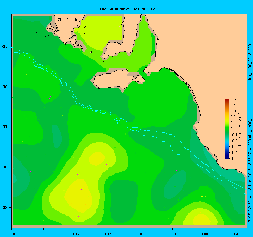
Task: Click the "© CSIRO 2013" copyright text
Action: [x=250, y=210]
